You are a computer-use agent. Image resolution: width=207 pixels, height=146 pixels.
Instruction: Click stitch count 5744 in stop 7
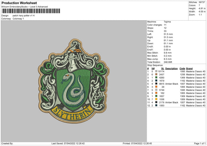tap(162, 90)
